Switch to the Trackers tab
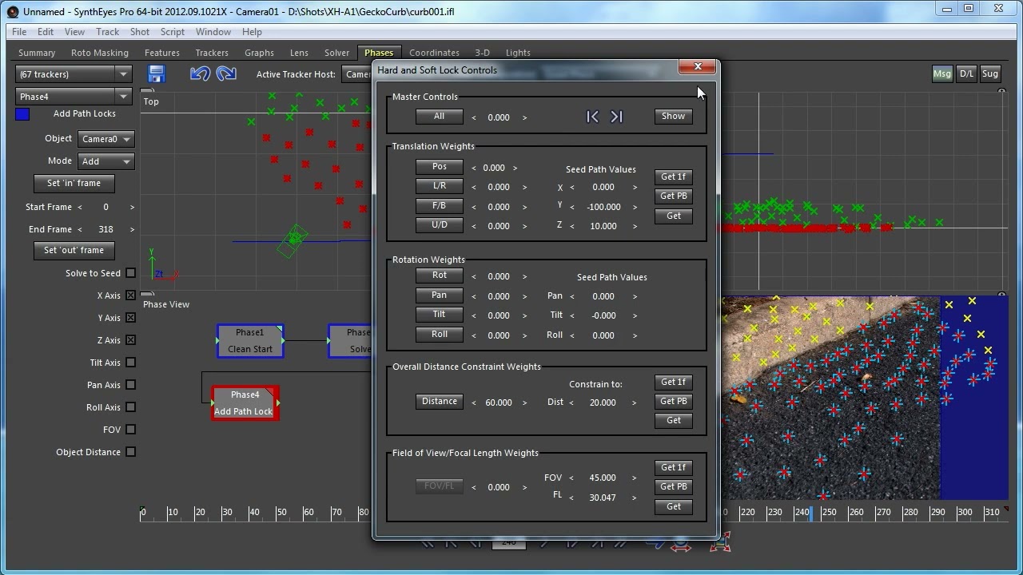 tap(212, 53)
